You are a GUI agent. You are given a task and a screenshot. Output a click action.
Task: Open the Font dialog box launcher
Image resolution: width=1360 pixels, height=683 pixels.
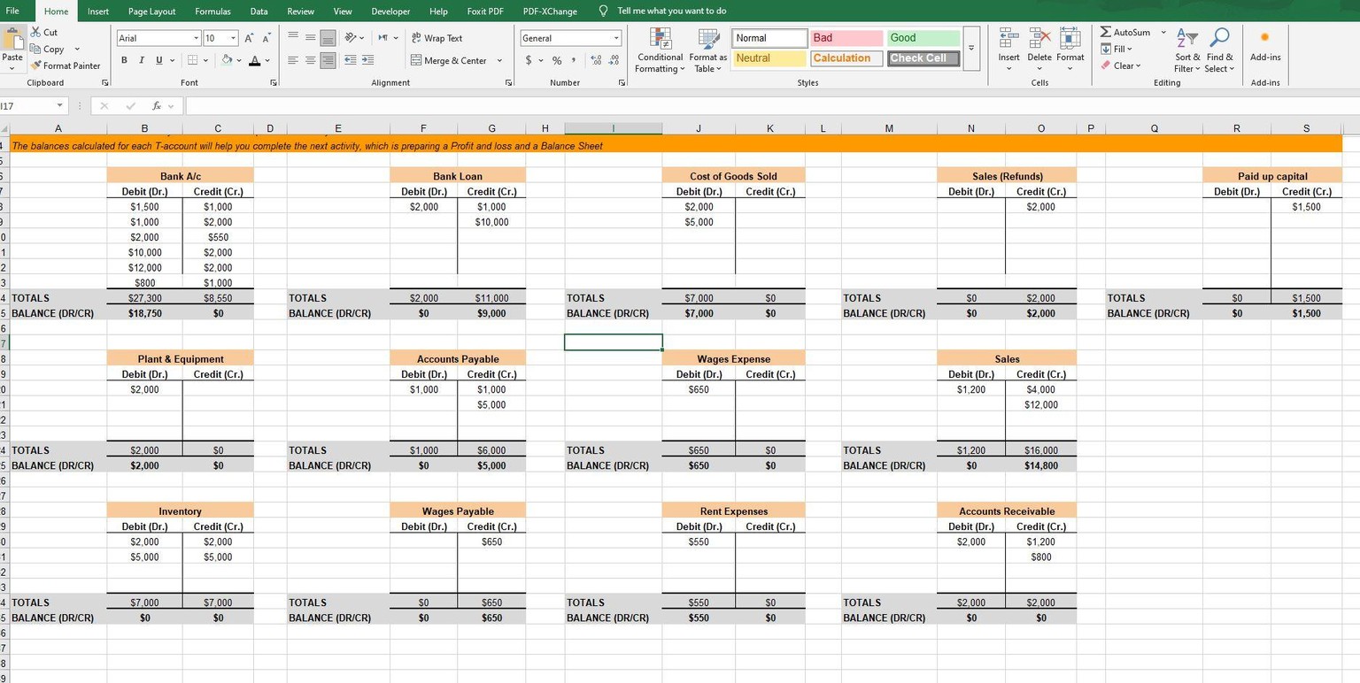point(273,82)
